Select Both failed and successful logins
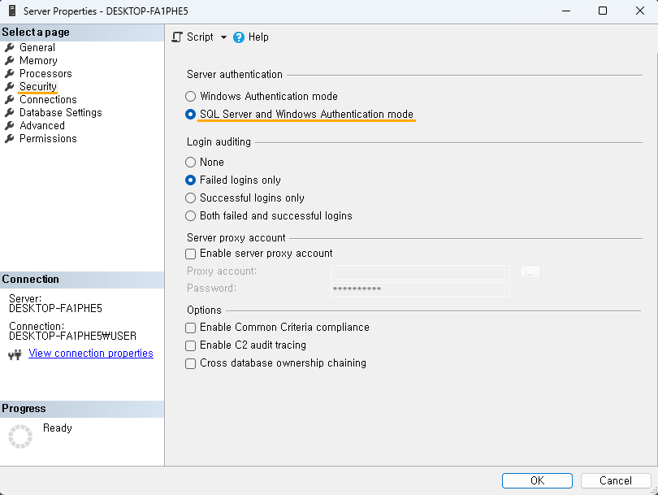 (191, 216)
